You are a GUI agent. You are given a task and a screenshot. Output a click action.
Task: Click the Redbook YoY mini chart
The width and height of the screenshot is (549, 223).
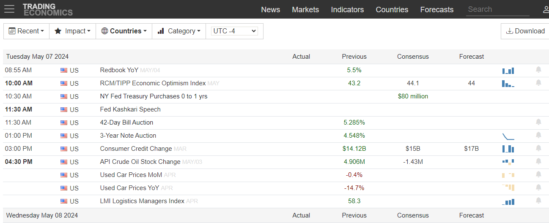[508, 71]
